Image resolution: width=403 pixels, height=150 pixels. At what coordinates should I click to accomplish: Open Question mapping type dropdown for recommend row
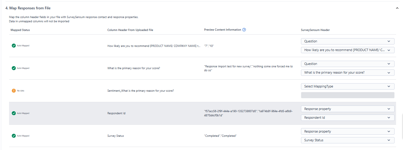tap(347, 41)
